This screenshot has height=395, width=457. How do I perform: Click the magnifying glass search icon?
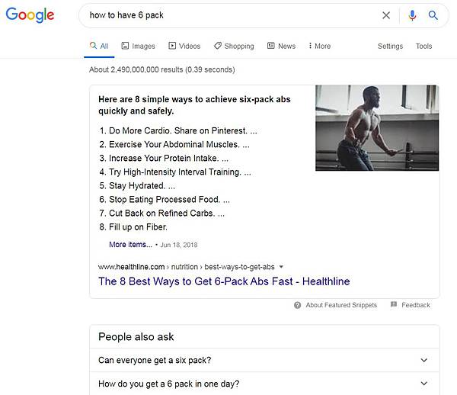433,15
